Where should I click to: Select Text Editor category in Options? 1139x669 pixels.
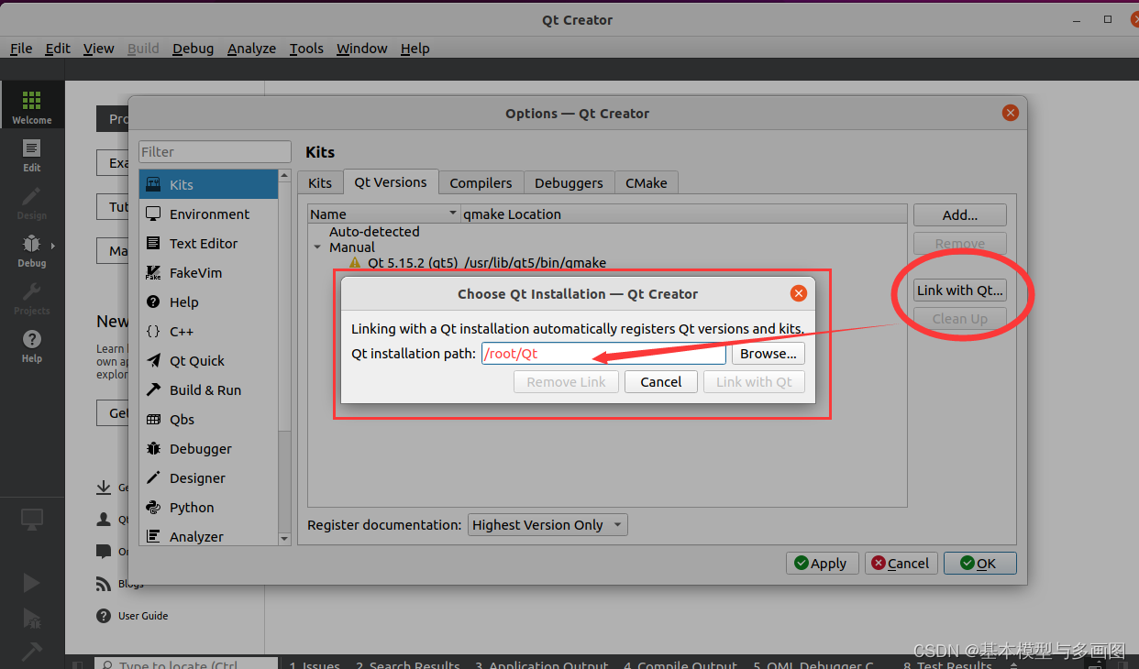coord(208,243)
